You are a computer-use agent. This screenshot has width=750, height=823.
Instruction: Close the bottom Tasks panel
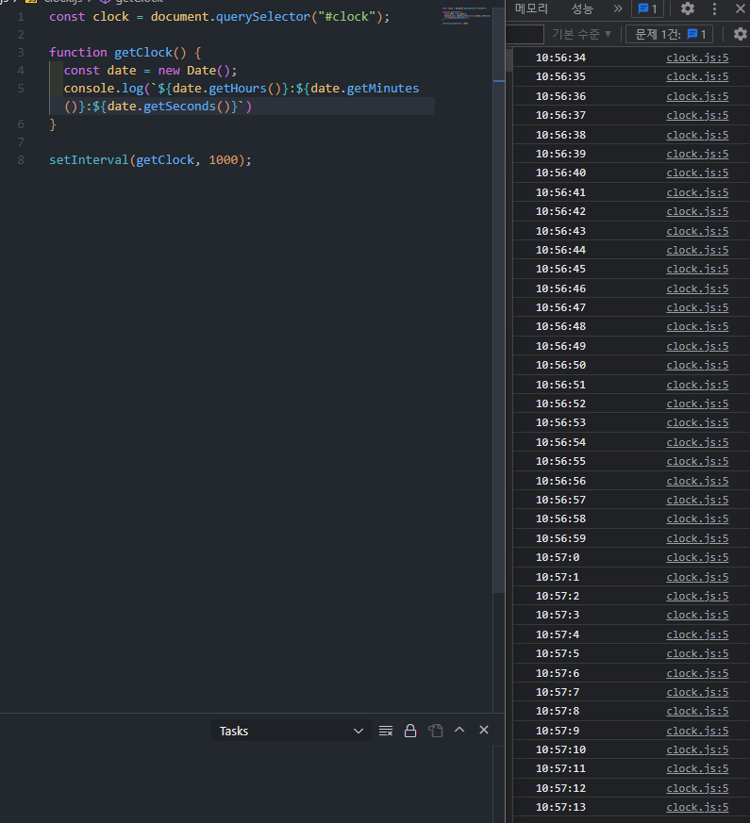484,730
